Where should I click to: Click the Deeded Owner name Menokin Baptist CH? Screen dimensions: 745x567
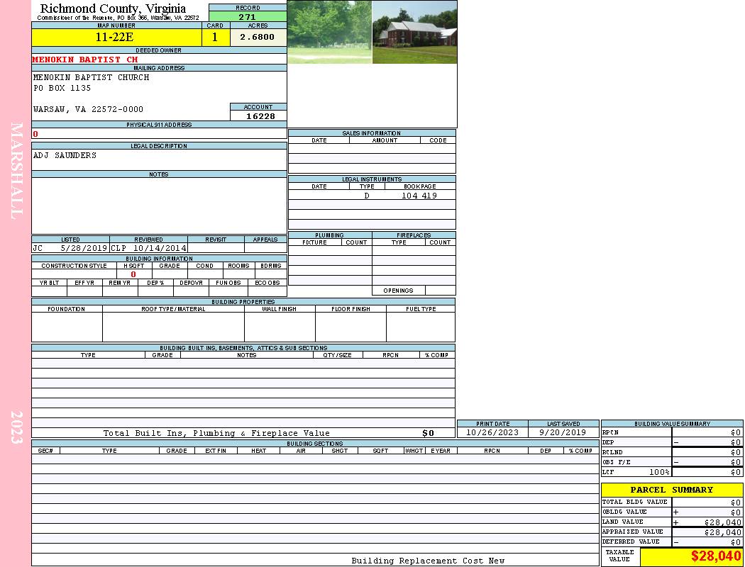tap(85, 60)
